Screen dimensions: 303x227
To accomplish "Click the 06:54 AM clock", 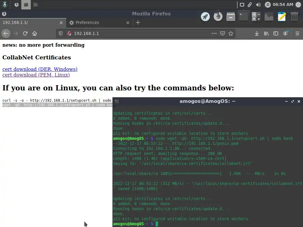I will point(283,4).
